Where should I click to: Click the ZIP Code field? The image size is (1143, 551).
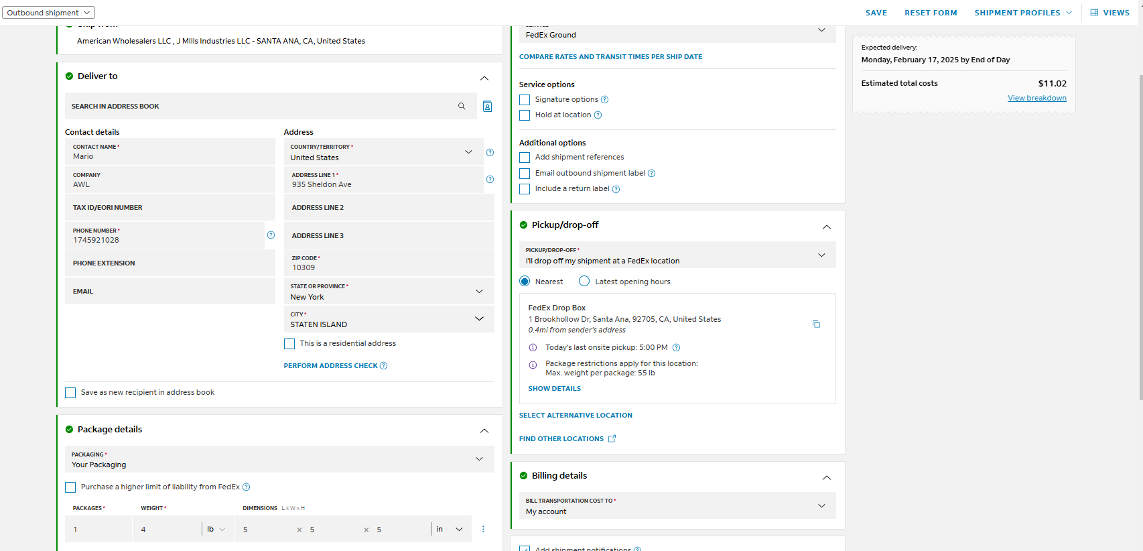[389, 263]
